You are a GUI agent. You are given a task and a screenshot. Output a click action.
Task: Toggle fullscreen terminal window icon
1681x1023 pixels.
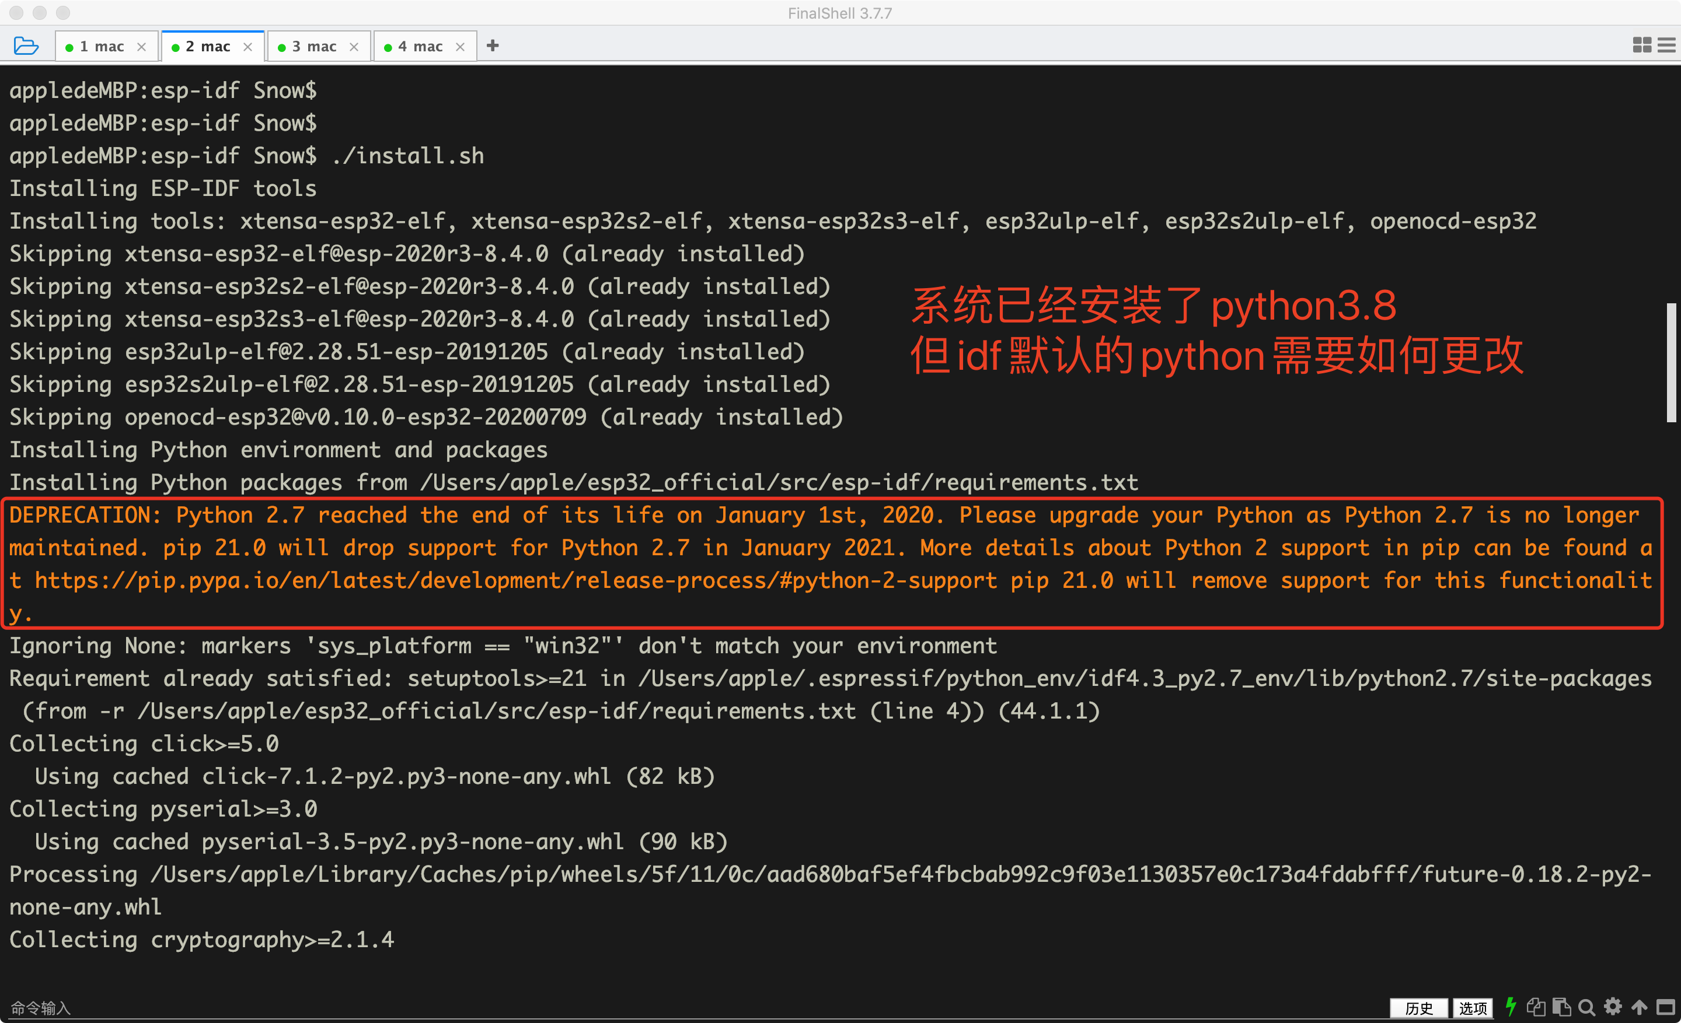(1666, 1007)
